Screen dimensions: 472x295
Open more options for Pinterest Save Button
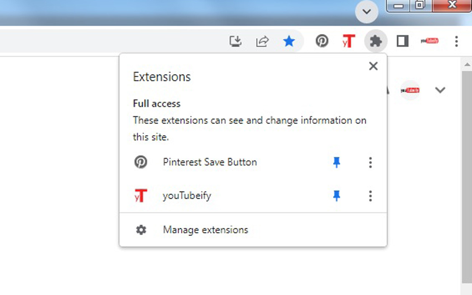point(370,162)
